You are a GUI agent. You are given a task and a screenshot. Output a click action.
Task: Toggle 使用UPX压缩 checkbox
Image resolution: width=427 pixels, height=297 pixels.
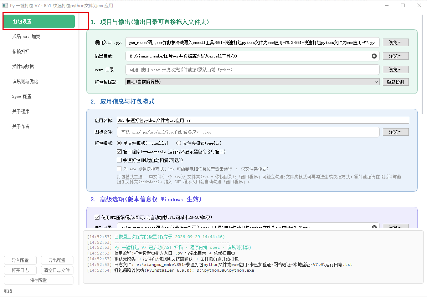[97, 217]
